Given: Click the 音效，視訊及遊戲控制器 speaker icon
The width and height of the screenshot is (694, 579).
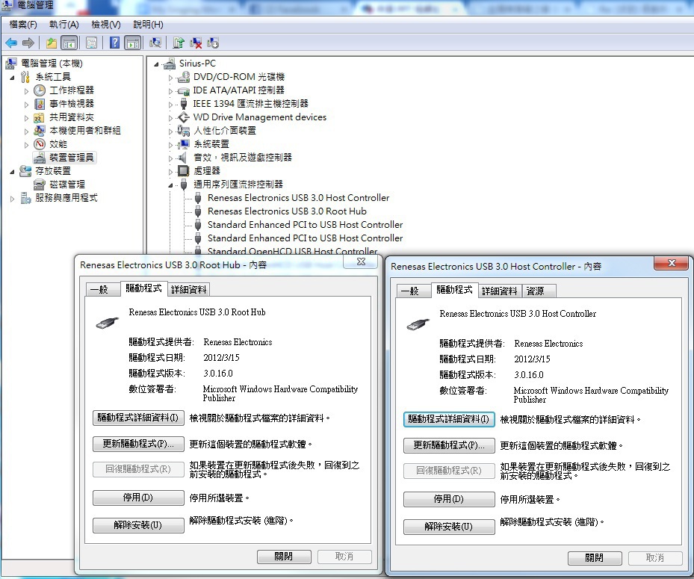Looking at the screenshot, I should pyautogui.click(x=182, y=158).
